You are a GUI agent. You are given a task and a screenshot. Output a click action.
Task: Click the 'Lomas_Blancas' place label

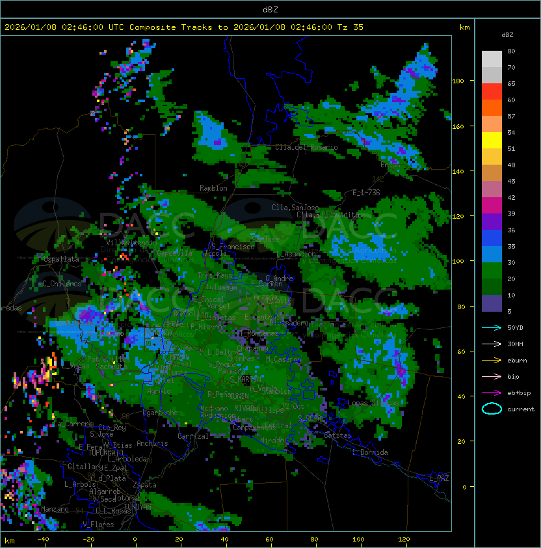click(x=373, y=403)
